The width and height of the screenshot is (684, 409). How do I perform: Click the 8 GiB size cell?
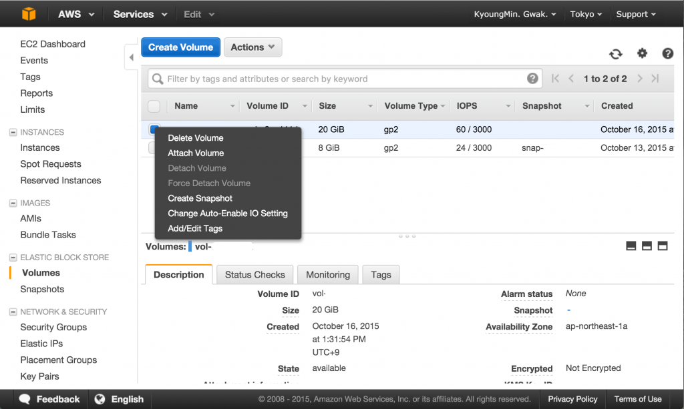coord(329,147)
